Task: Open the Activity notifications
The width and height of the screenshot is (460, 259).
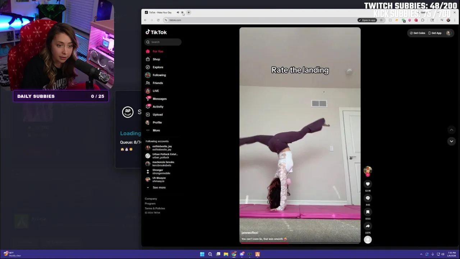Action: coord(155,107)
